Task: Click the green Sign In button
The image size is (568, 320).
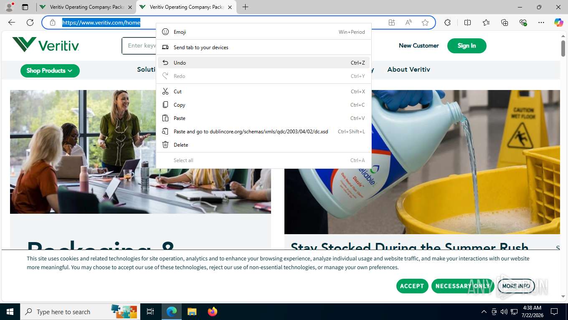Action: click(467, 46)
